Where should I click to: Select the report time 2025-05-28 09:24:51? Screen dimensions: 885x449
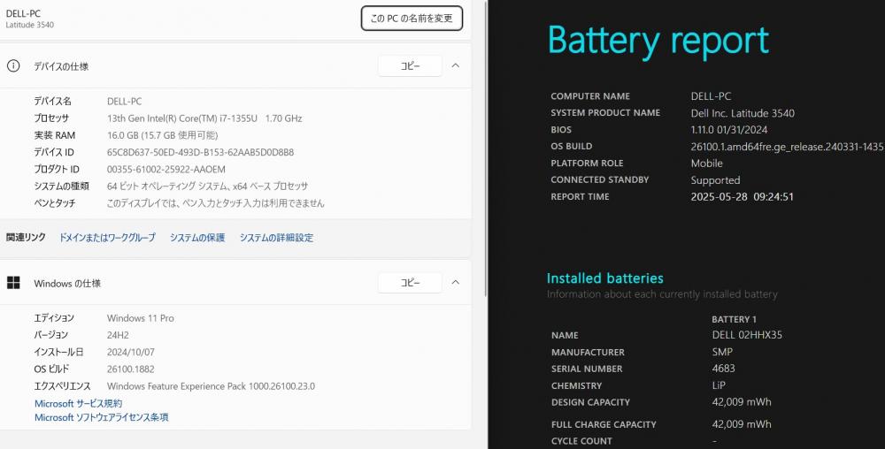point(743,196)
